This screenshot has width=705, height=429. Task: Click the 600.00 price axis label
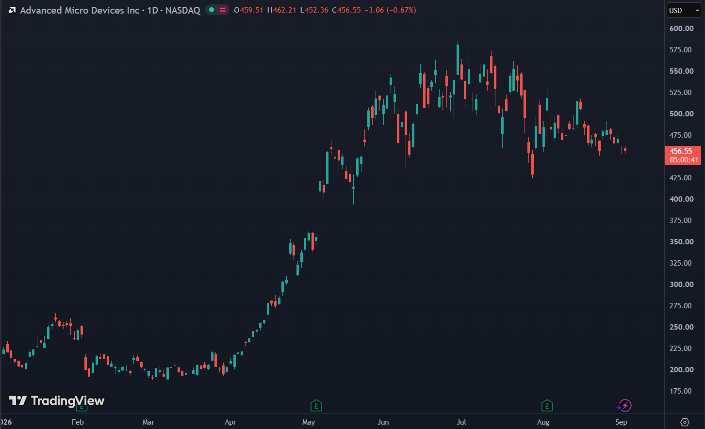[x=682, y=29]
